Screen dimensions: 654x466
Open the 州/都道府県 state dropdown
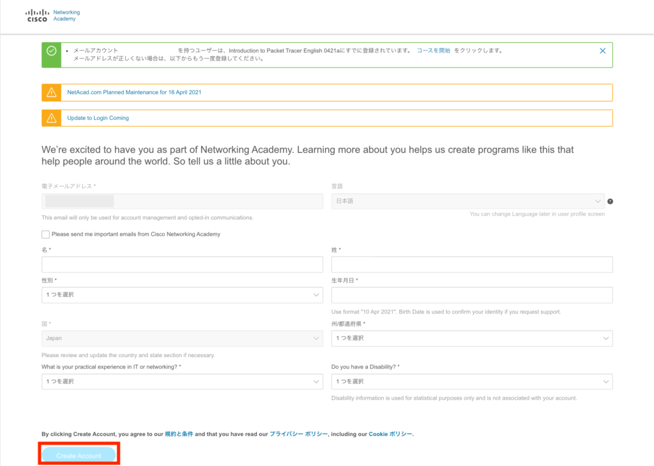tap(472, 338)
